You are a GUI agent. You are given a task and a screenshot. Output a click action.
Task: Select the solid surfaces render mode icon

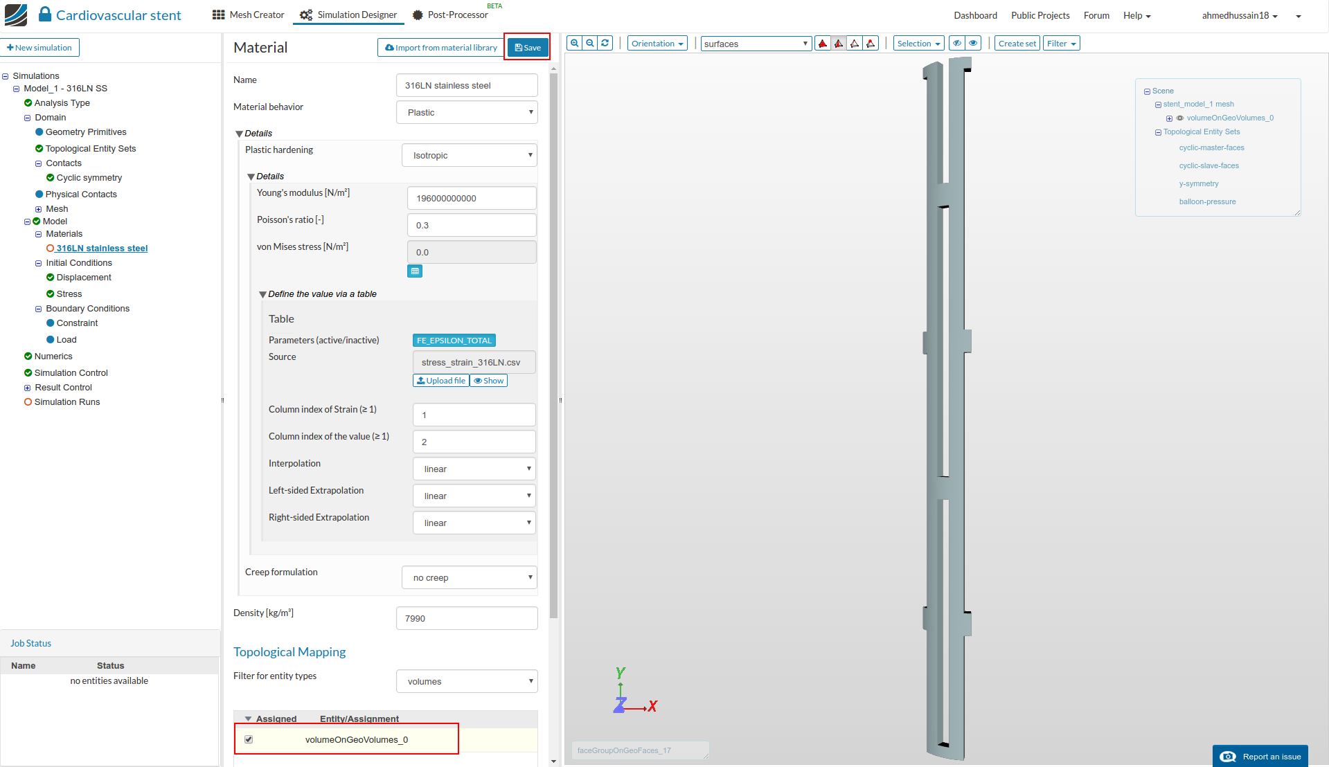pos(823,44)
